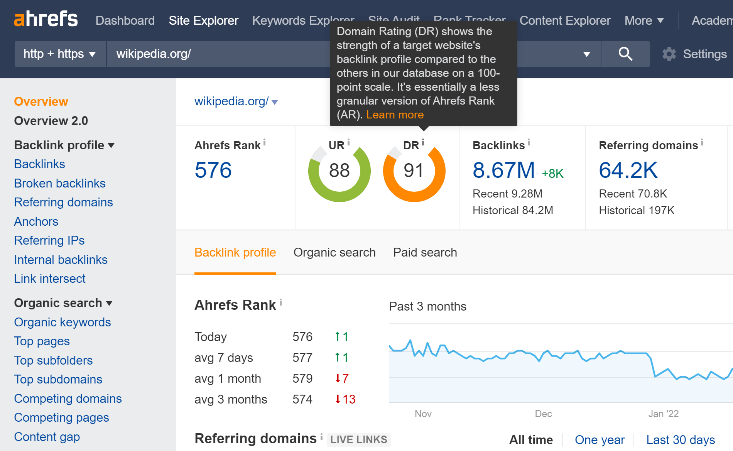Click info icon next to Referring domains metric
733x451 pixels.
pyautogui.click(x=702, y=142)
